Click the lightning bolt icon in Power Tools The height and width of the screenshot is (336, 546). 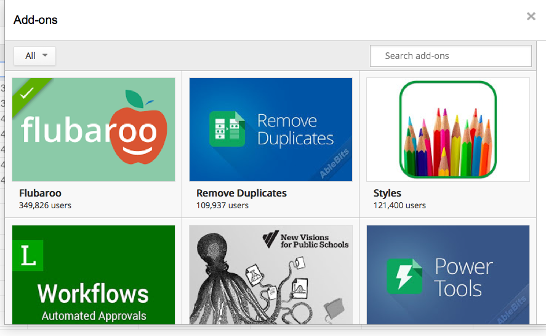coord(404,276)
